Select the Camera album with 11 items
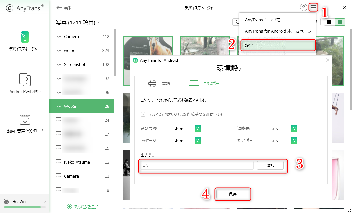Screen dimensions: 352x213 click(82, 176)
